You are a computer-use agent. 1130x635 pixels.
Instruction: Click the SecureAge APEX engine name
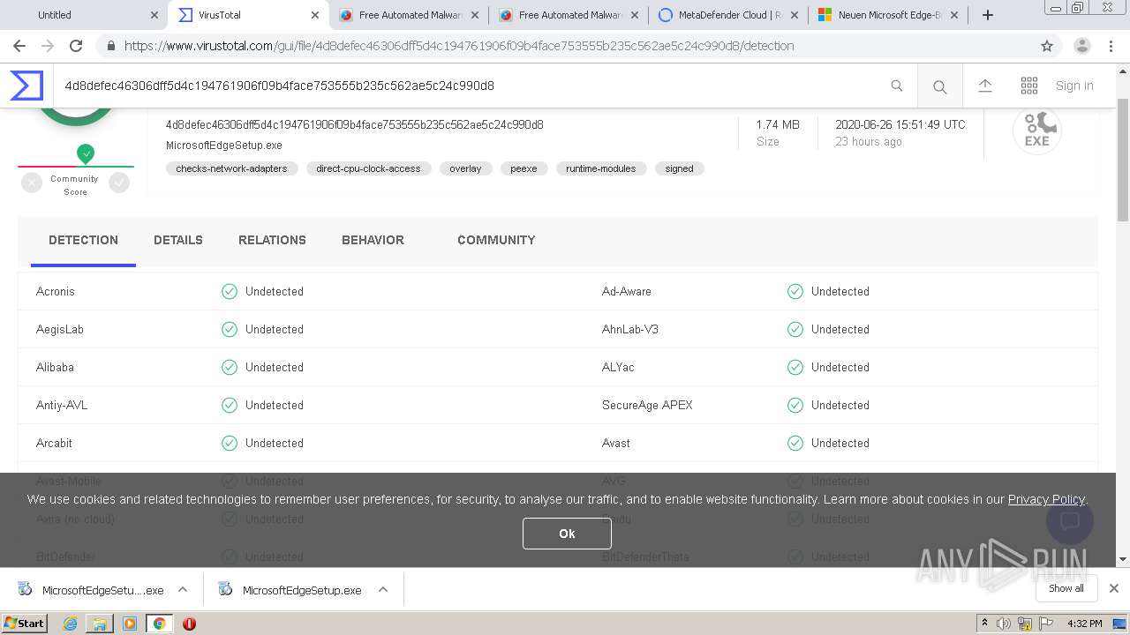pos(647,405)
